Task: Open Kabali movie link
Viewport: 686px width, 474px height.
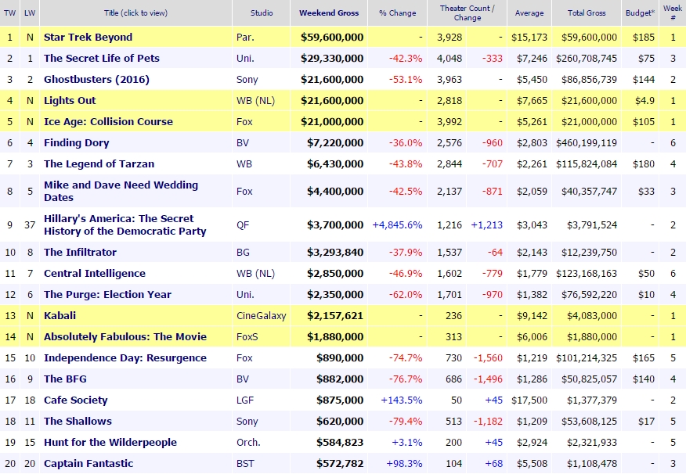Action: [x=60, y=315]
